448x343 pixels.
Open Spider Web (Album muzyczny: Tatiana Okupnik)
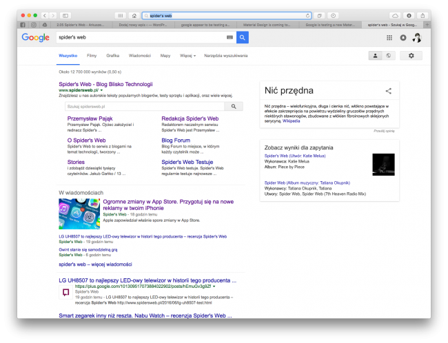tap(307, 183)
